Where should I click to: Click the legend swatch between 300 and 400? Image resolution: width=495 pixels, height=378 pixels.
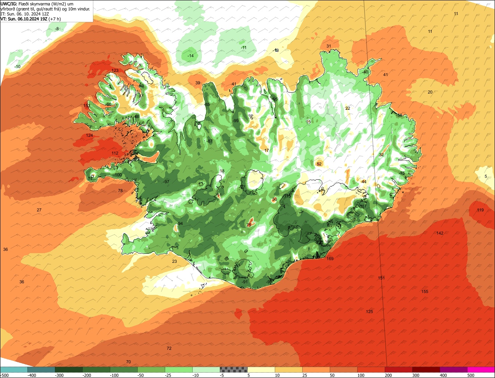tap(426, 369)
